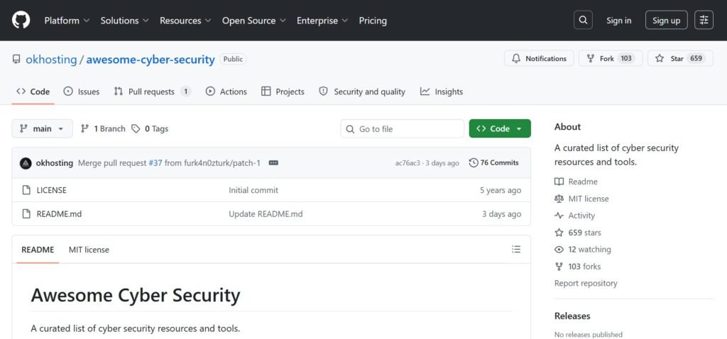Switch to the Code tab
727x339 pixels.
(33, 91)
